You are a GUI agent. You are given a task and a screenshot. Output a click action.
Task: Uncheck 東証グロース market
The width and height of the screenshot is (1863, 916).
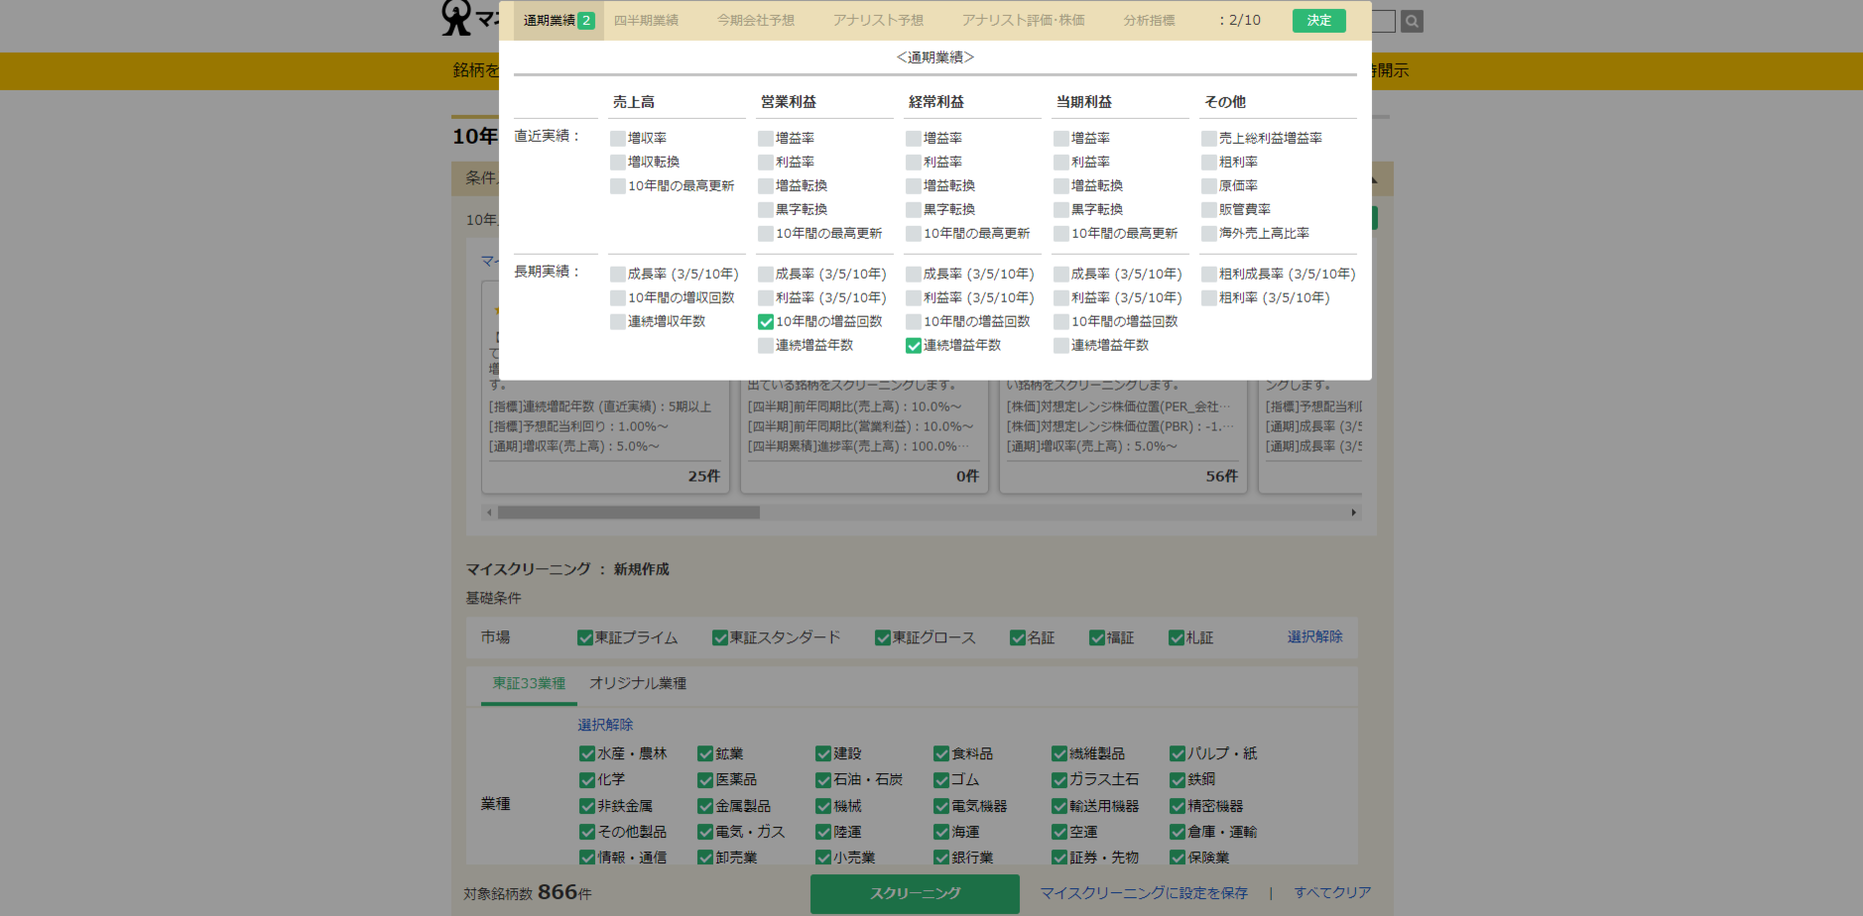point(883,637)
